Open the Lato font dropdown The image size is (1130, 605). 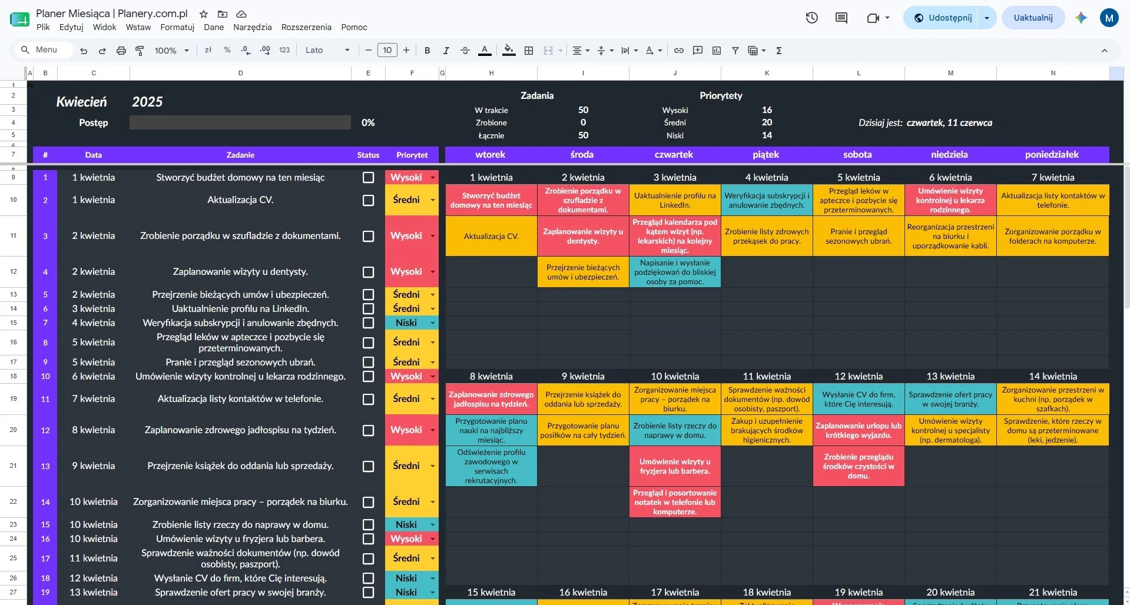click(x=327, y=51)
